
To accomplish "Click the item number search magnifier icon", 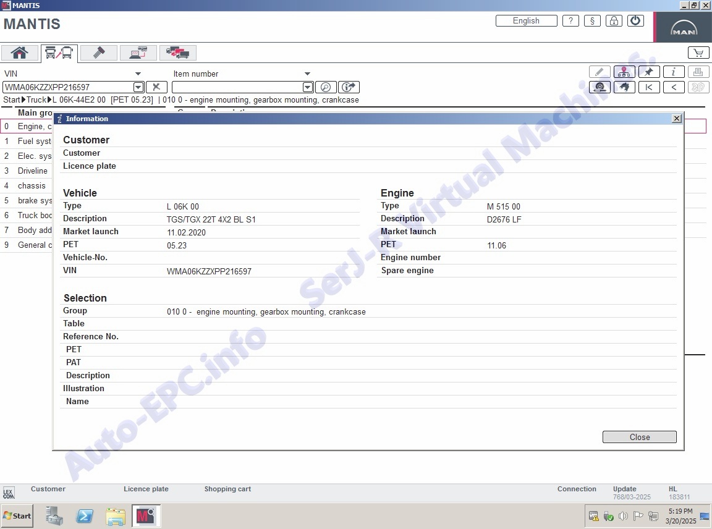I will coord(326,87).
